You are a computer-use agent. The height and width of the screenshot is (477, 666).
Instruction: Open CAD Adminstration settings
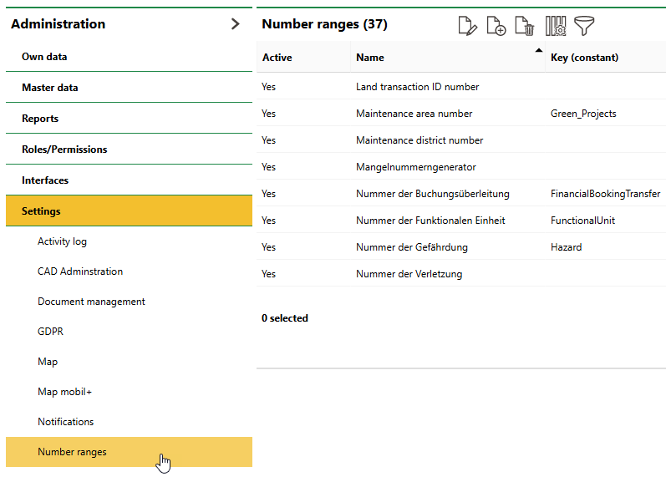[80, 271]
